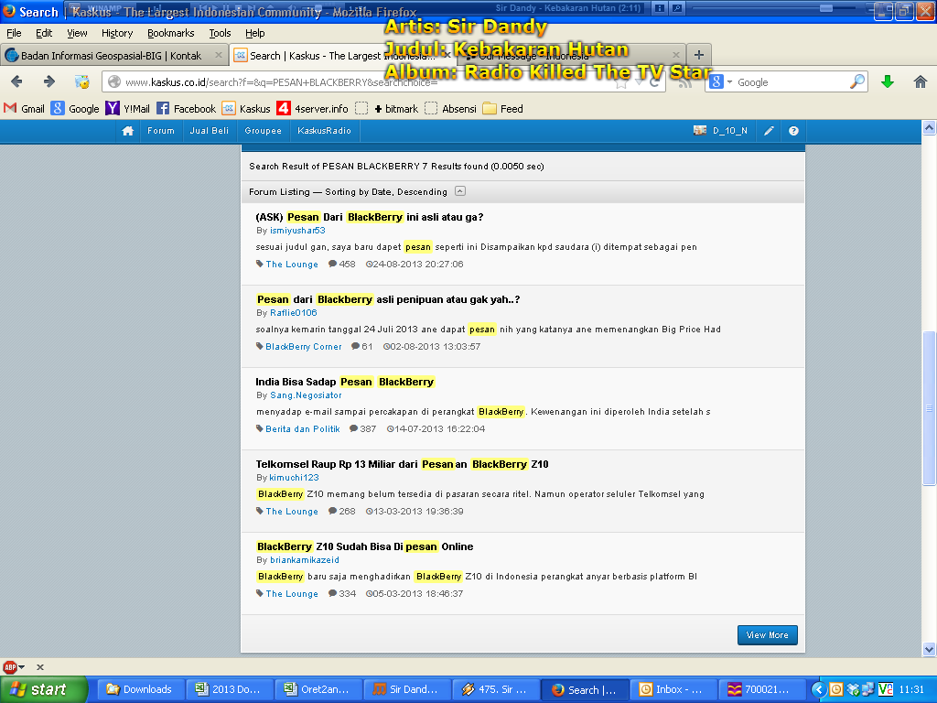Open thread 'BlackBerry Z10 Sudah Bisa Di pesan'
This screenshot has width=937, height=703.
pos(364,547)
